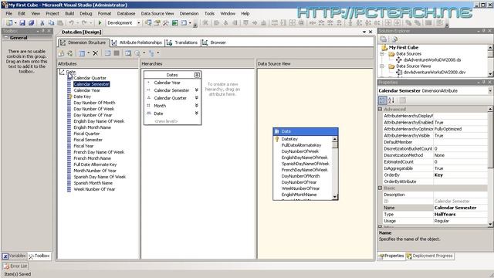Select Date Key attribute
This screenshot has height=278, width=494.
83,97
